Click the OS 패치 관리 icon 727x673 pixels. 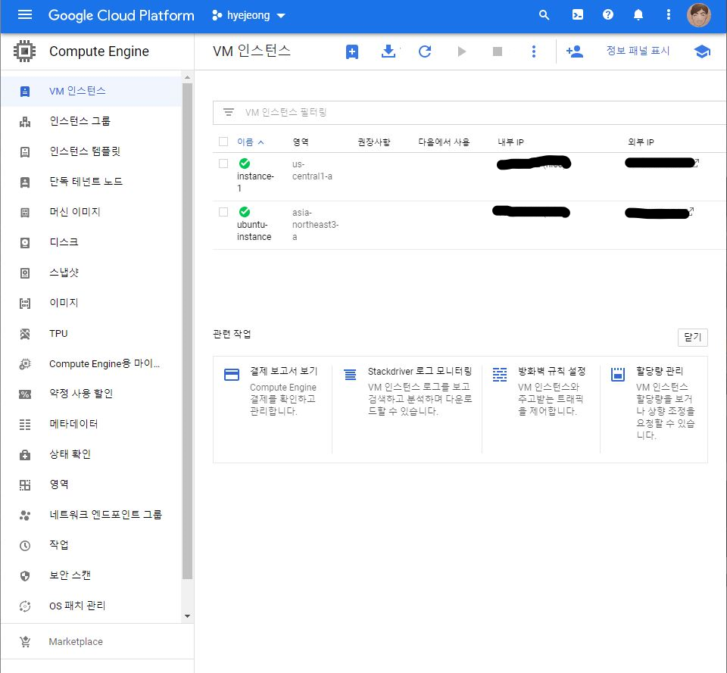pyautogui.click(x=25, y=606)
